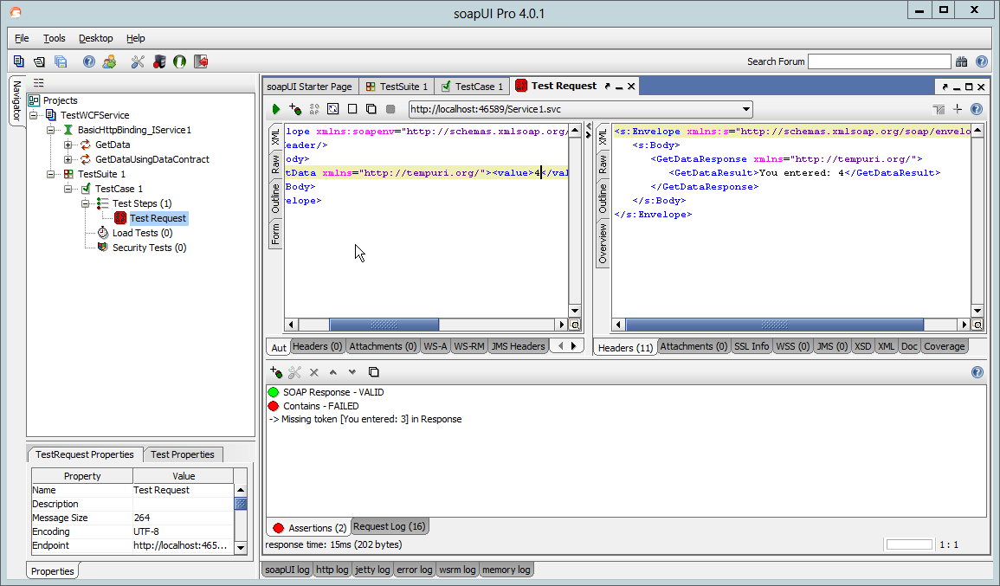The width and height of the screenshot is (1000, 586).
Task: Open Preferences via the wrench and screwdriver icon
Action: (138, 61)
